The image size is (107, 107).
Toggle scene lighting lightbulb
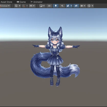pos(56,6)
